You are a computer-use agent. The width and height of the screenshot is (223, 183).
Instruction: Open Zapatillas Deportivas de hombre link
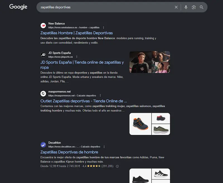click(x=69, y=152)
